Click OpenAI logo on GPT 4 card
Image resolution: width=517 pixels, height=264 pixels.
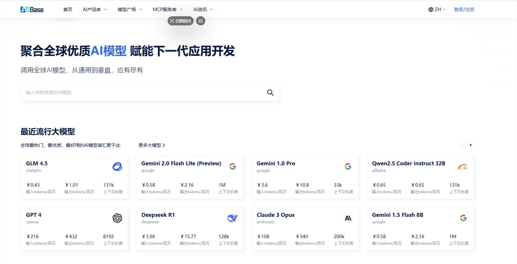(117, 218)
